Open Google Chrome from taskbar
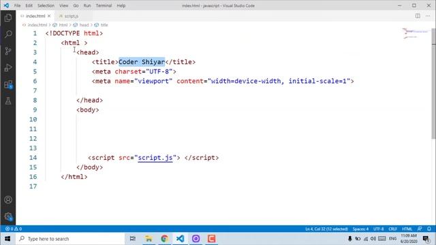436x245 pixels. [x=164, y=239]
